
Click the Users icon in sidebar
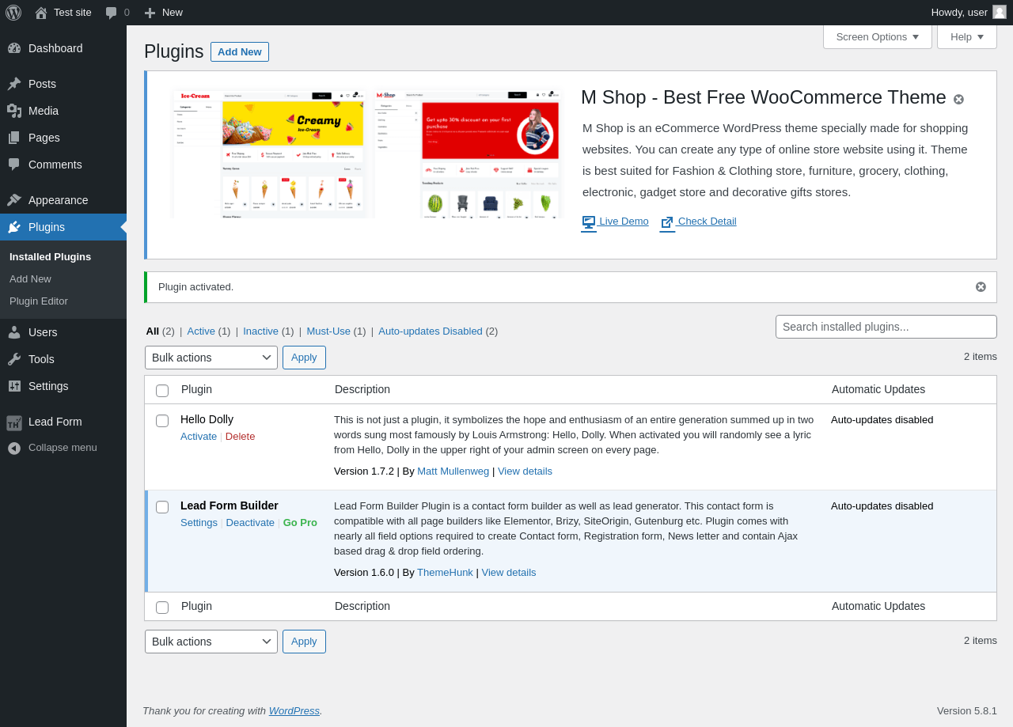14,332
